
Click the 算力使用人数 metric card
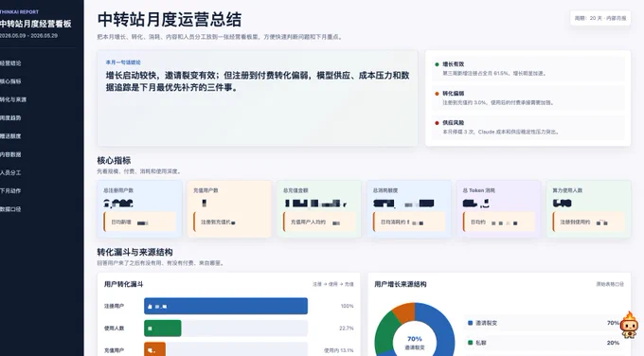click(588, 209)
